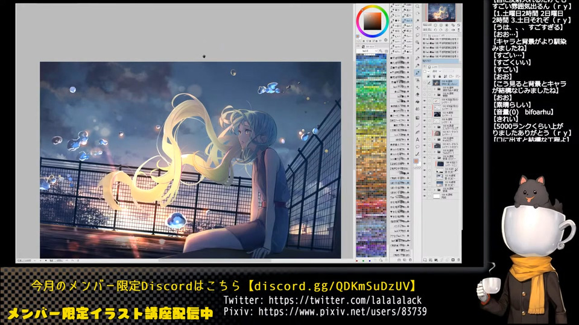
Task: Hide the キャラクター folder
Action: pos(424,139)
